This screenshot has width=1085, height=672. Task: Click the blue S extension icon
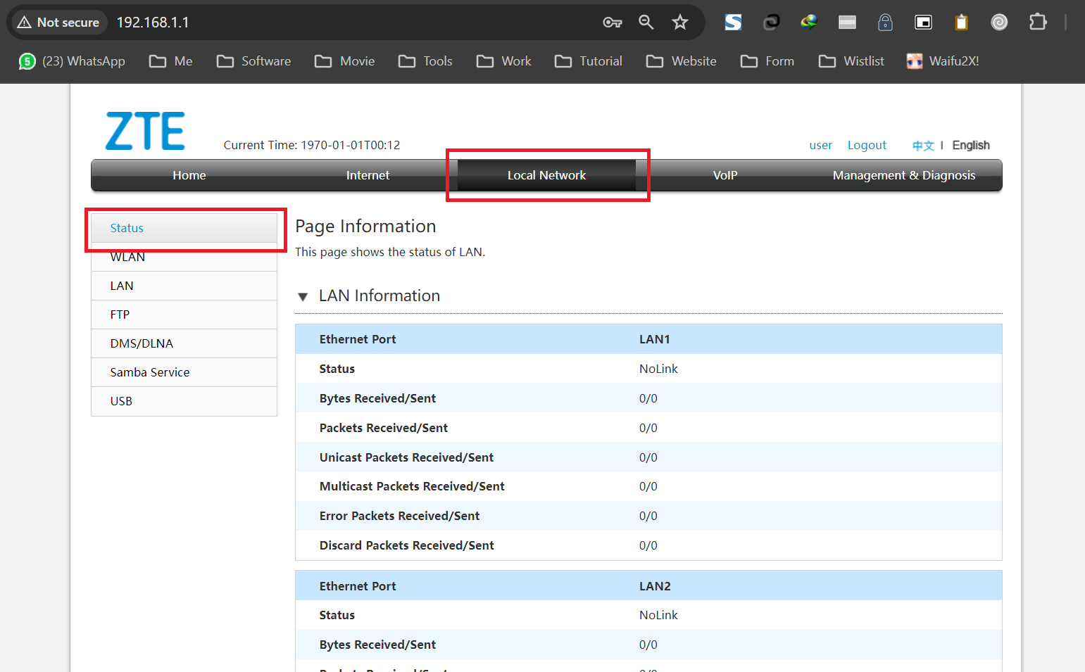[x=734, y=23]
